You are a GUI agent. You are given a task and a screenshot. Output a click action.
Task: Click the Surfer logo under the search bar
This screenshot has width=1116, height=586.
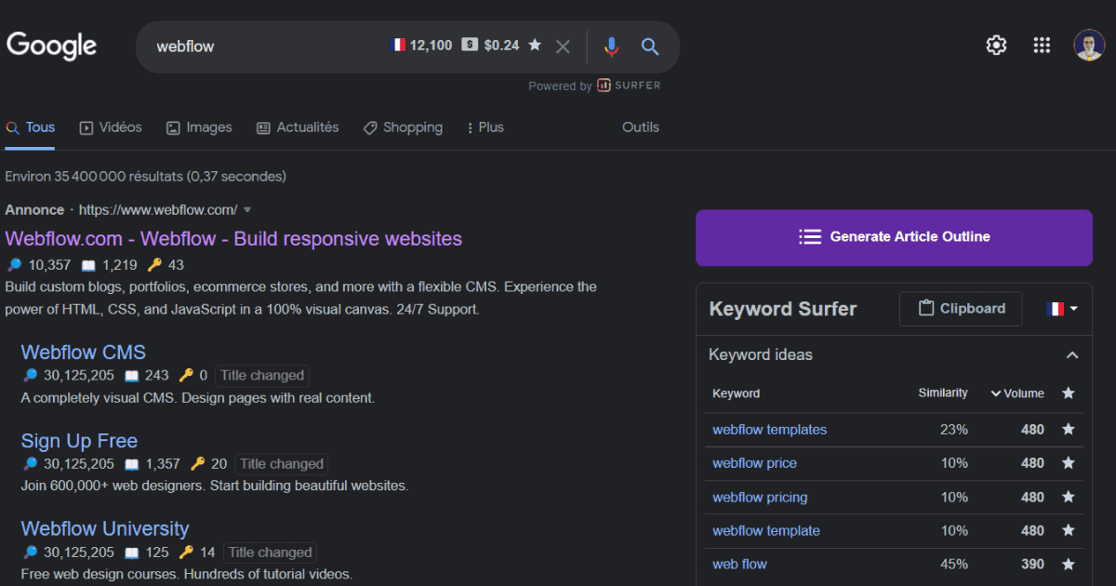pos(629,85)
